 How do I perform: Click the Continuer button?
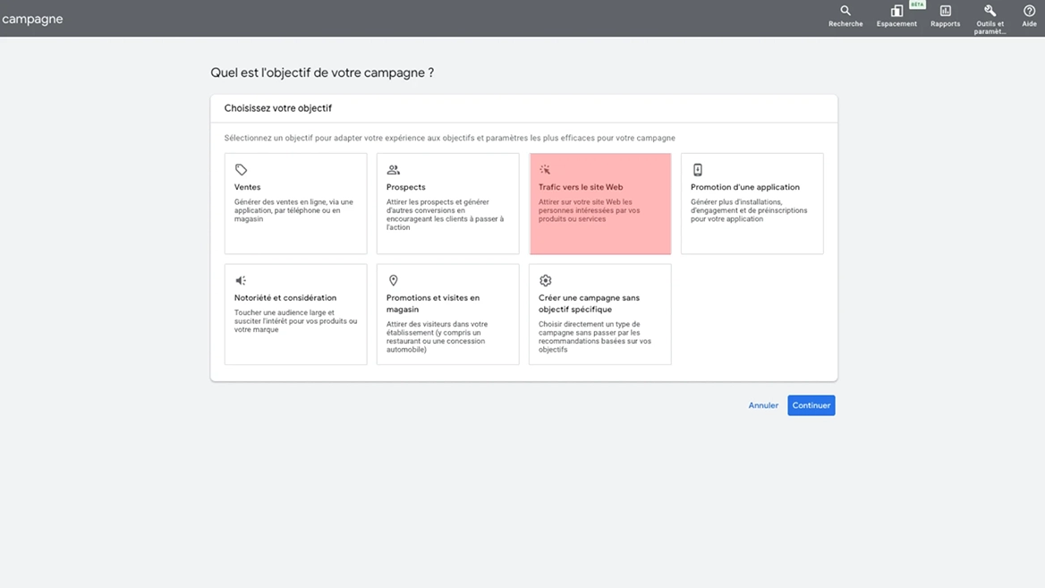click(x=811, y=405)
